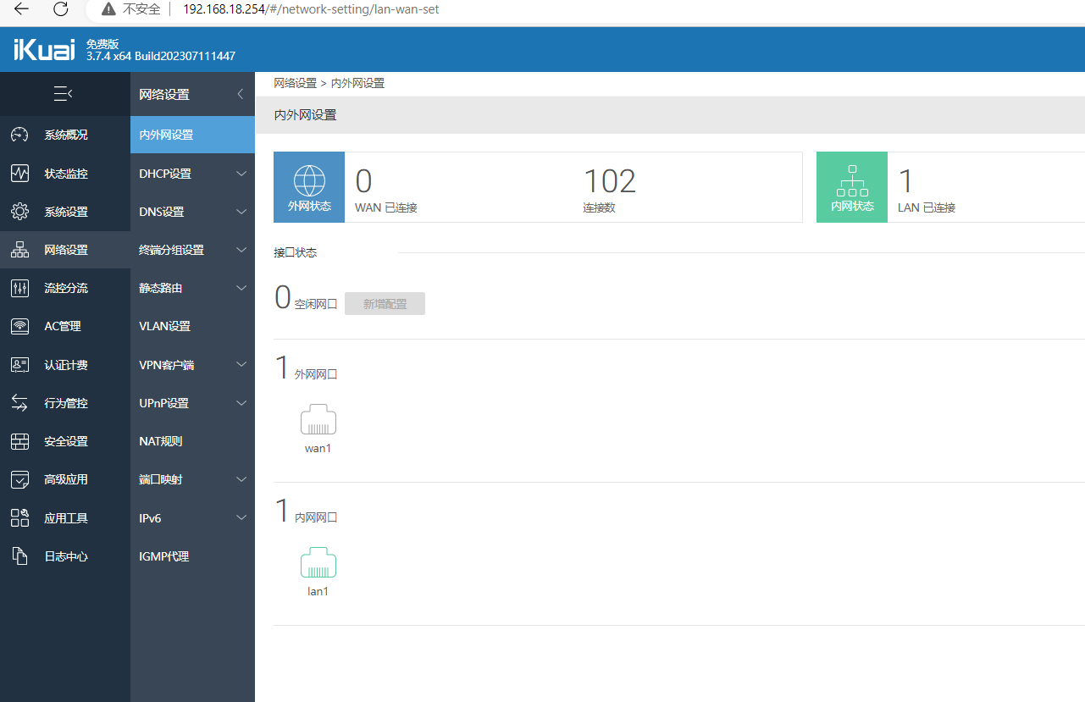Viewport: 1085px width, 702px height.
Task: Click the 网络设置 breadcrumb link
Action: click(295, 83)
